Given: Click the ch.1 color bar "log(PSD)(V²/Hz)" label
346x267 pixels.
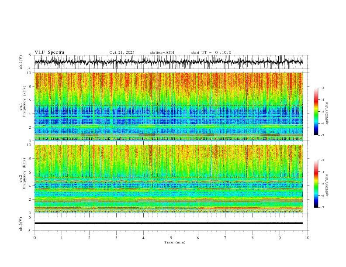Looking at the screenshot, I should pyautogui.click(x=327, y=114).
